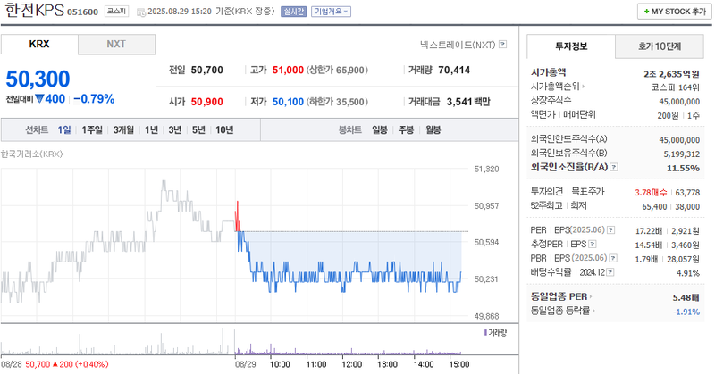Switch to the NXT tab
This screenshot has height=374, width=715.
(116, 45)
